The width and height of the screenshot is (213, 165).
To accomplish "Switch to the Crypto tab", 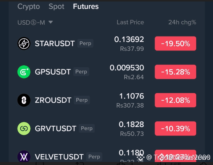I will [29, 7].
